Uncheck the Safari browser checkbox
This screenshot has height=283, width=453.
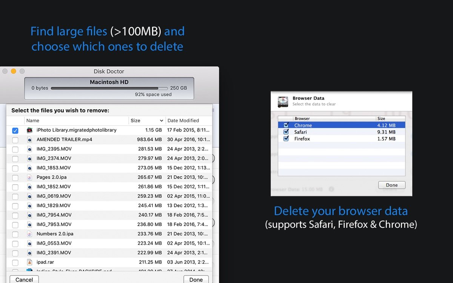click(x=286, y=132)
